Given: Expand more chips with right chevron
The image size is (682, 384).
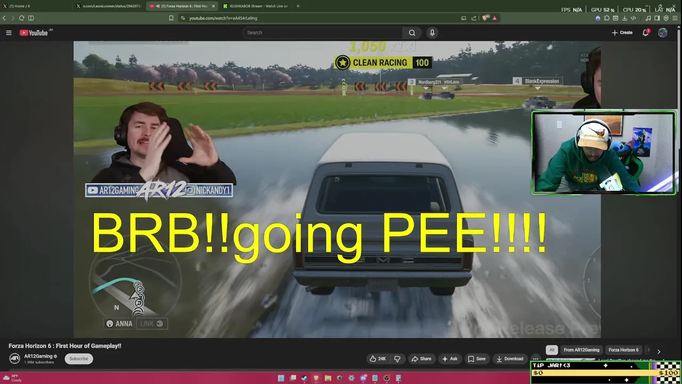Looking at the screenshot, I should pyautogui.click(x=659, y=351).
